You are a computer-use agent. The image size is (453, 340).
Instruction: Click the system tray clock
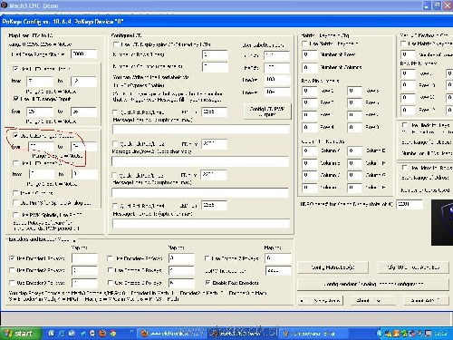click(440, 334)
